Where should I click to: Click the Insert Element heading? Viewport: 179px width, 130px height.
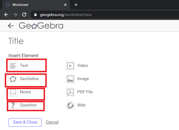[23, 55]
